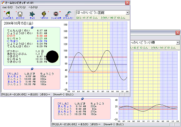This screenshot has width=181, height=127.
Task: Expand the ほっかいどう:函館 location dropdown
Action: pyautogui.click(x=127, y=12)
